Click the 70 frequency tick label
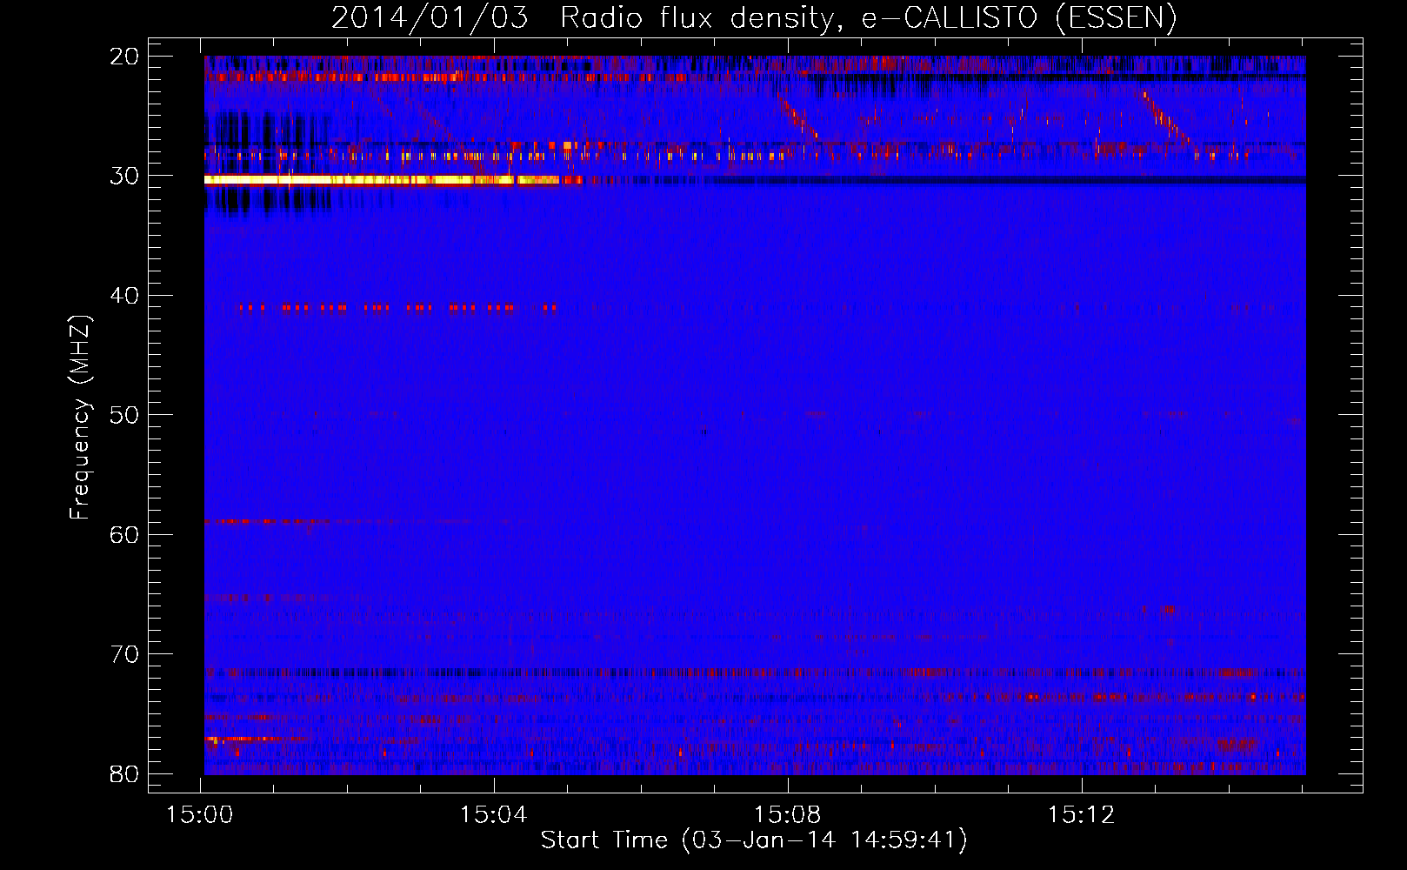The image size is (1407, 870). click(124, 654)
